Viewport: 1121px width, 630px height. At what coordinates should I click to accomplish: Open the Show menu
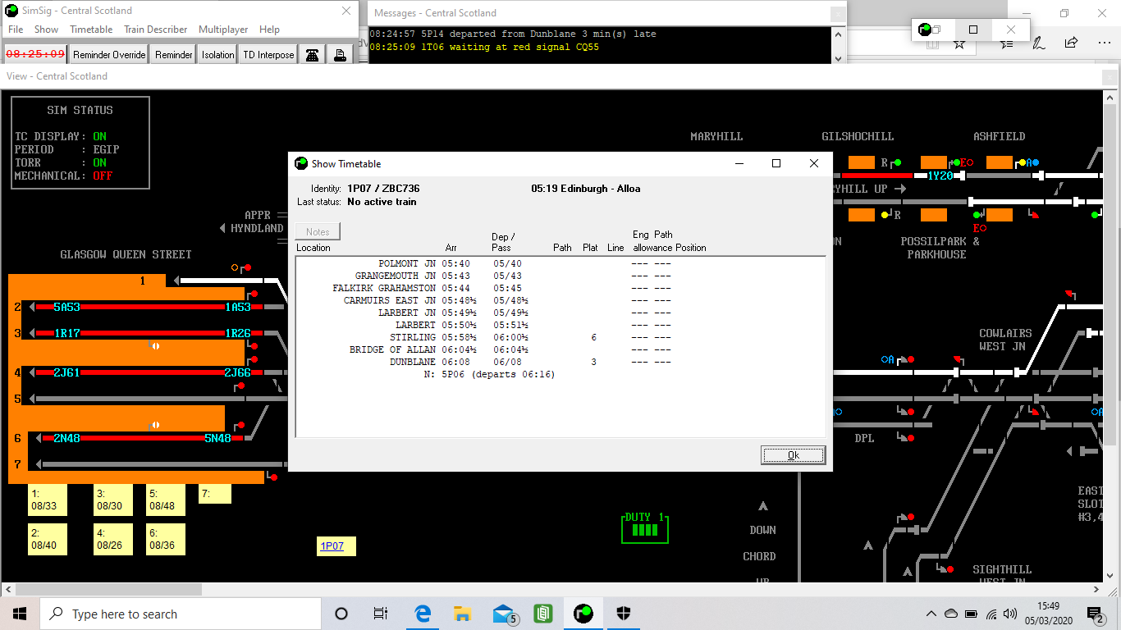(46, 29)
